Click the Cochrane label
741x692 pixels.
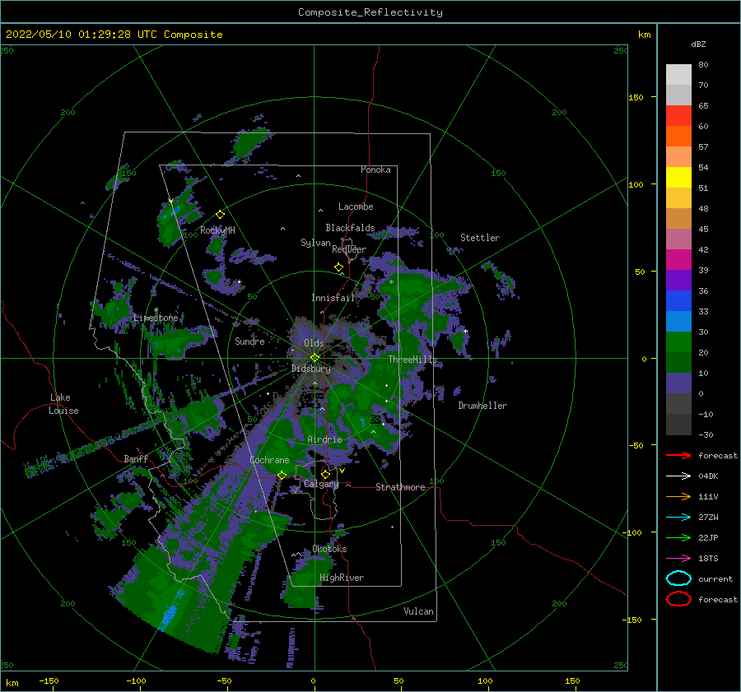(269, 460)
